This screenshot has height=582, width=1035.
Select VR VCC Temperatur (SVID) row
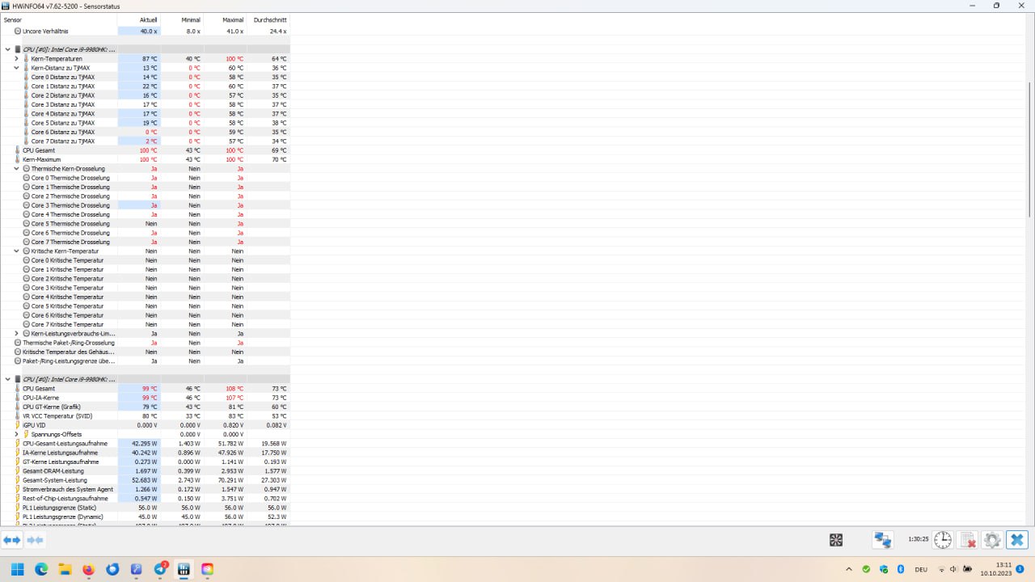pos(145,415)
